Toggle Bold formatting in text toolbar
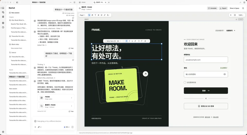 127,41
